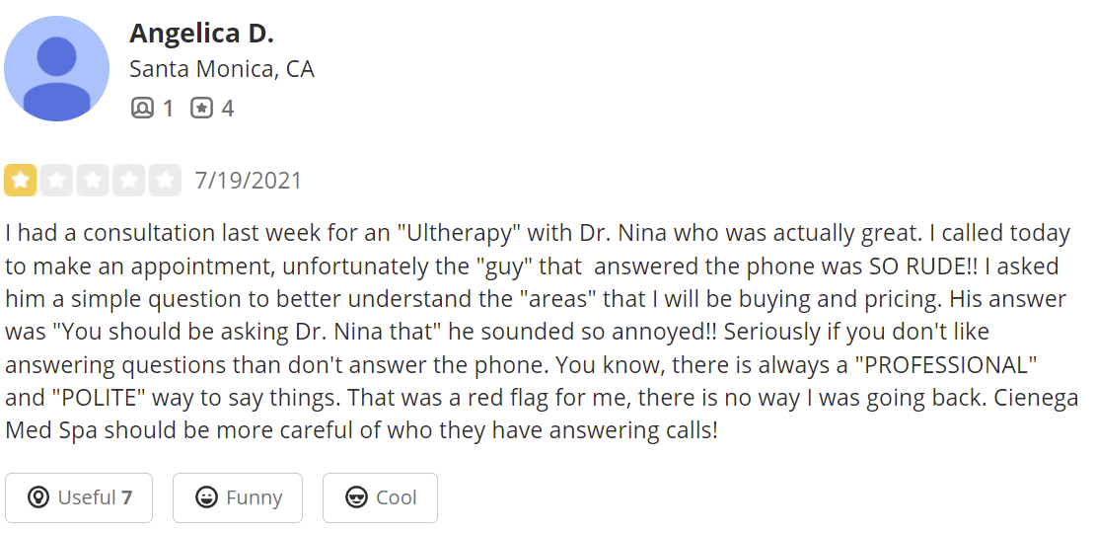
Task: Open Angelica D.'s profile avatar
Action: pos(56,68)
